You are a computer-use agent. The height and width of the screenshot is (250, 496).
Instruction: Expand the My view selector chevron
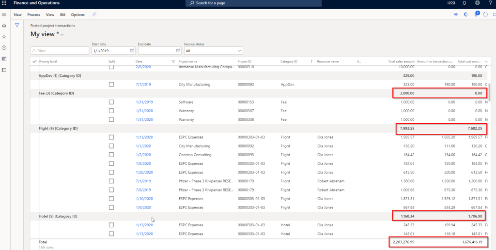pyautogui.click(x=62, y=35)
